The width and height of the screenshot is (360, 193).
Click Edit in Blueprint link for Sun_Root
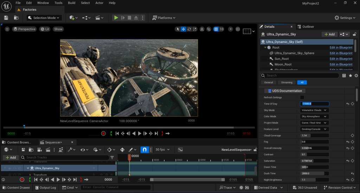(x=341, y=59)
